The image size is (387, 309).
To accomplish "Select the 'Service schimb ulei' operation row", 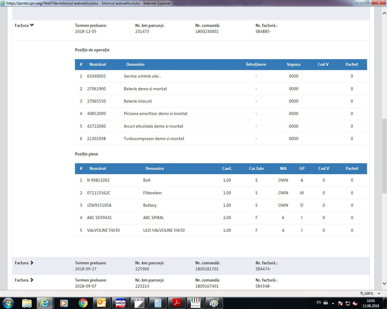I will coord(221,76).
